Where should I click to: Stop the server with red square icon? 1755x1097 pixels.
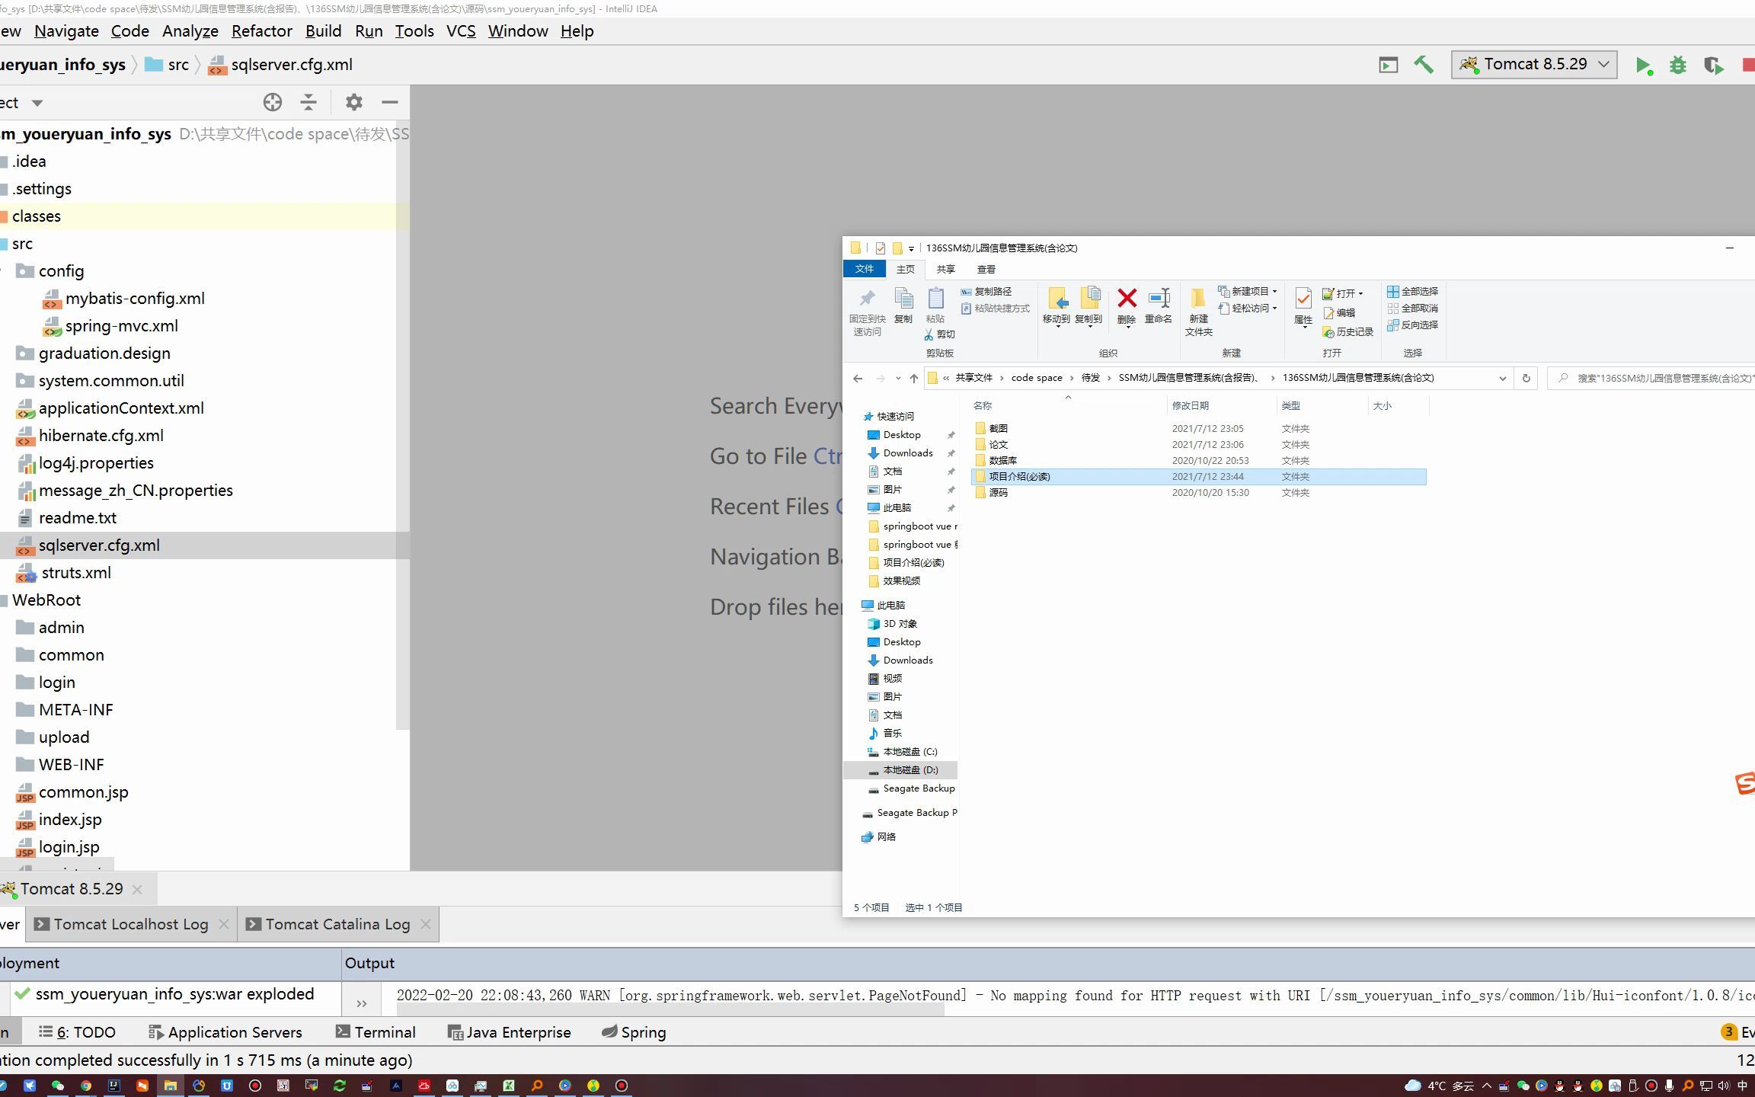tap(1748, 66)
